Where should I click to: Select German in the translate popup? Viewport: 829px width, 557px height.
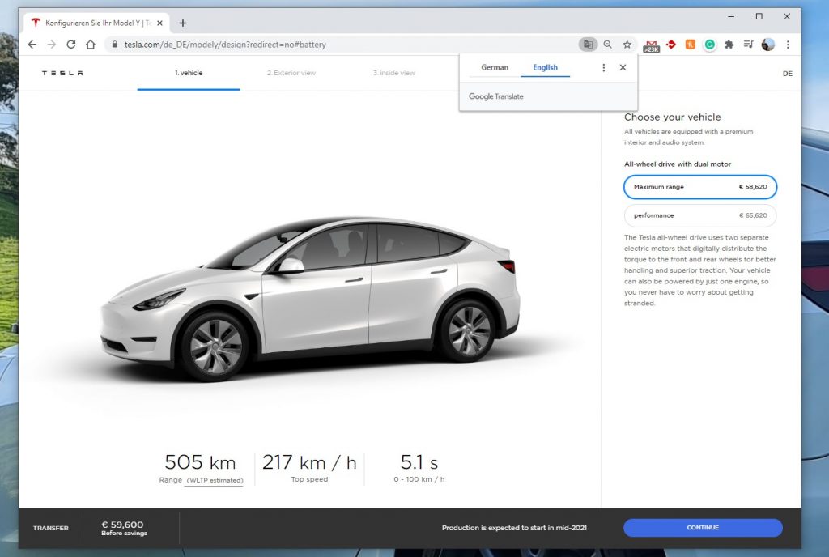[x=495, y=67]
